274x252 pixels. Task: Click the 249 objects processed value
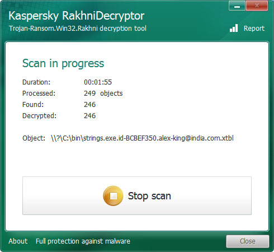coord(103,94)
